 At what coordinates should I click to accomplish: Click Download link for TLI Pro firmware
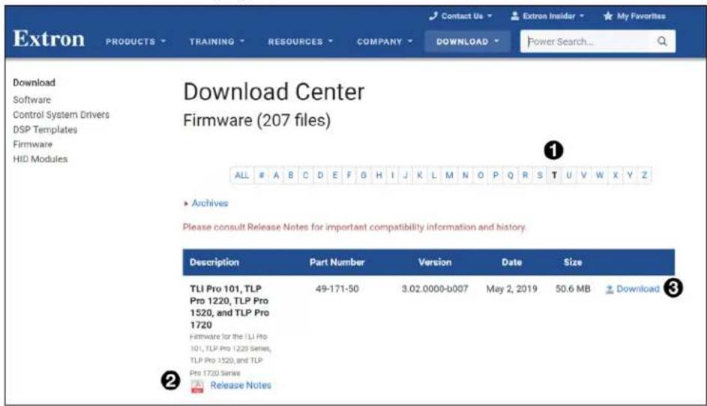(x=637, y=289)
